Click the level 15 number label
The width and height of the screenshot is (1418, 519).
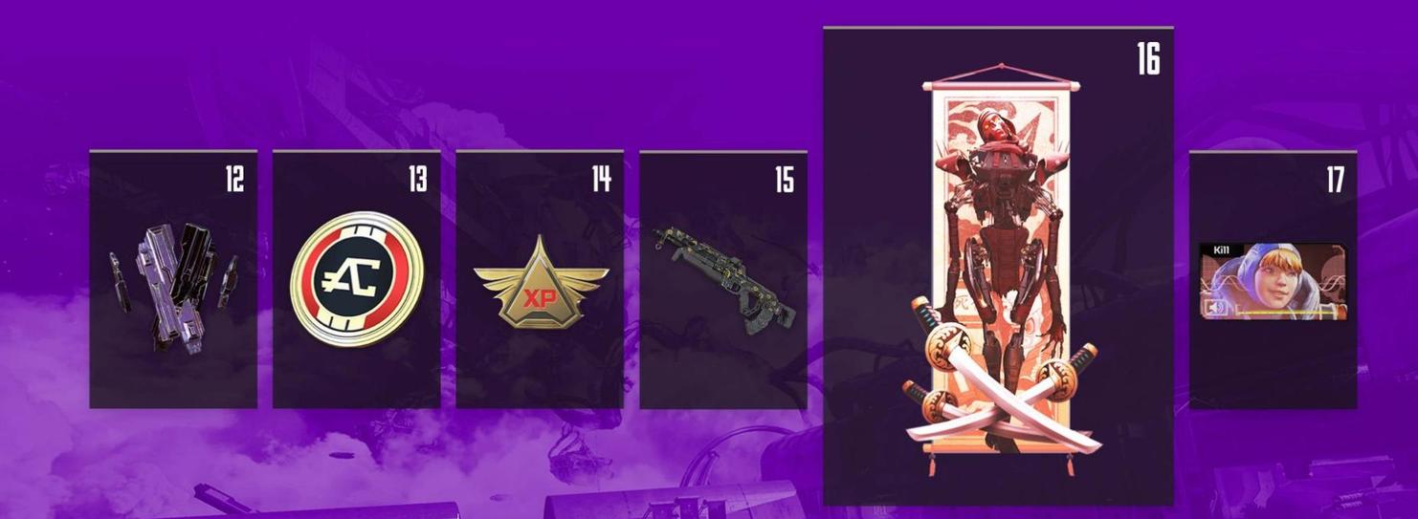(785, 179)
